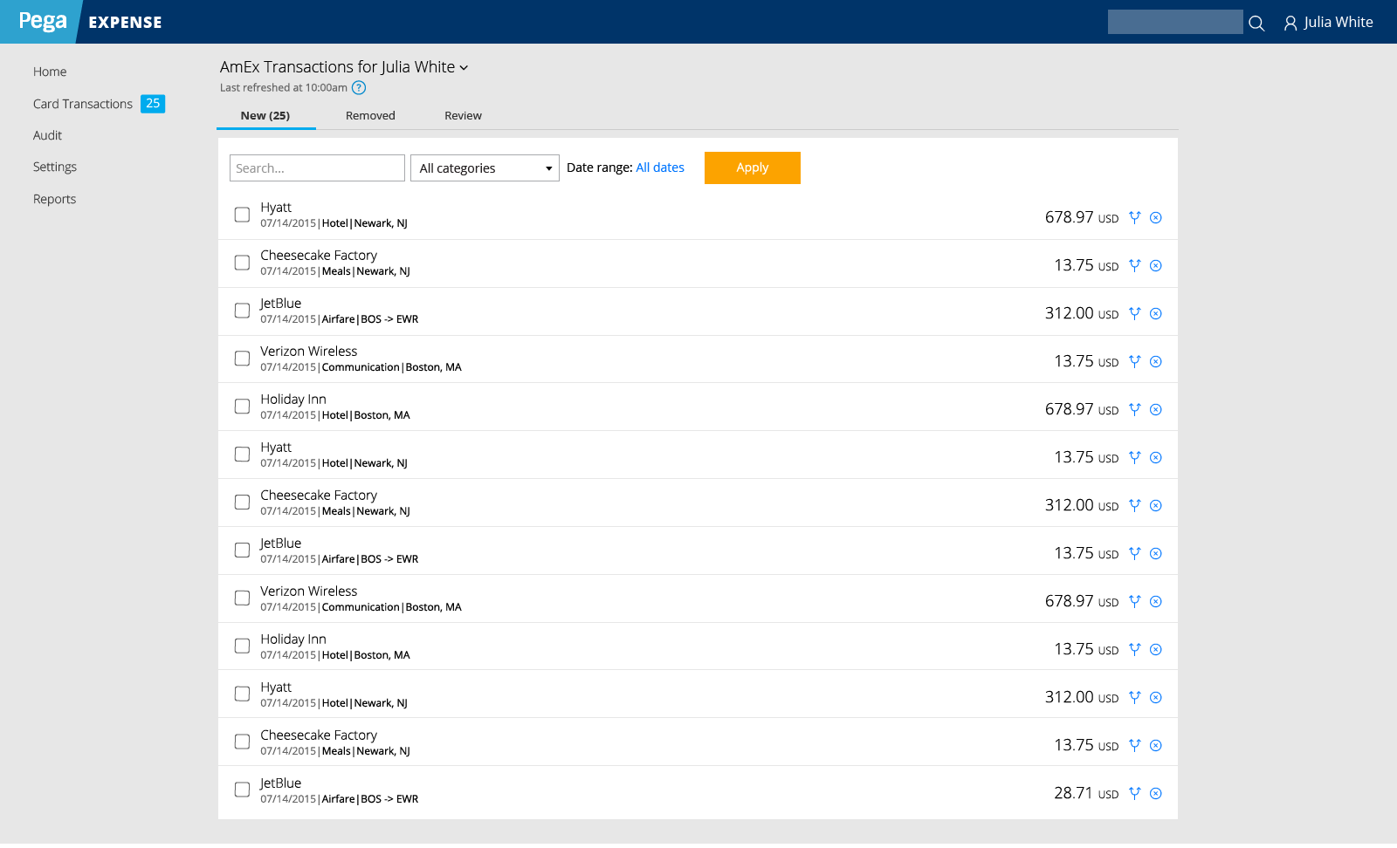Open Reports in the sidebar
Image resolution: width=1397 pixels, height=848 pixels.
point(54,199)
